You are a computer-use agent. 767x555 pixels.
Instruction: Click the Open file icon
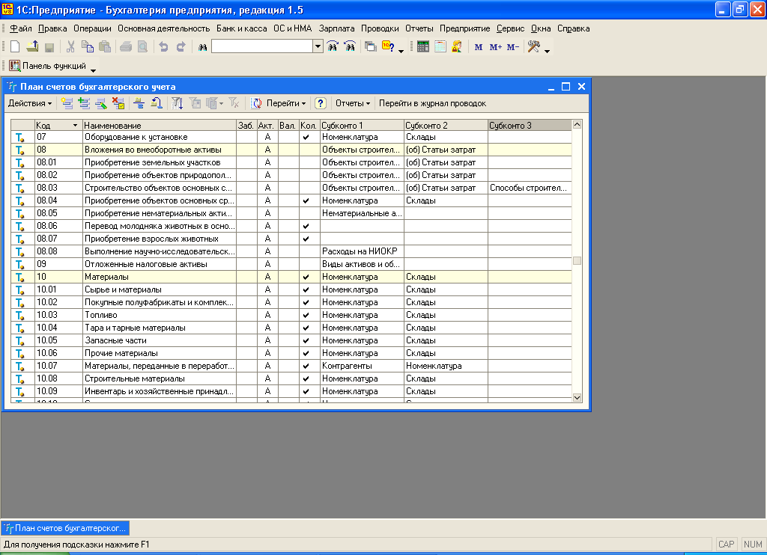[32, 47]
